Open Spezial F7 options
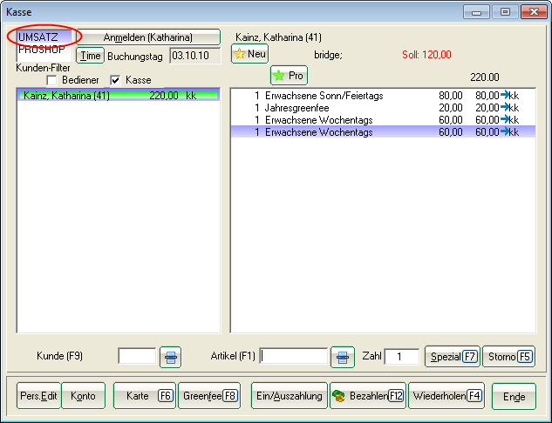Screen dimensions: 552x423 [452, 357]
